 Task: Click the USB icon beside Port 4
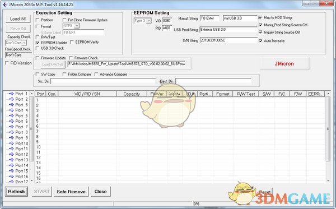click(11, 110)
